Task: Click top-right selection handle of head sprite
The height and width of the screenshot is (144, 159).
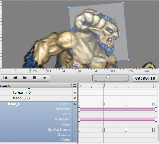Action: pos(123,3)
